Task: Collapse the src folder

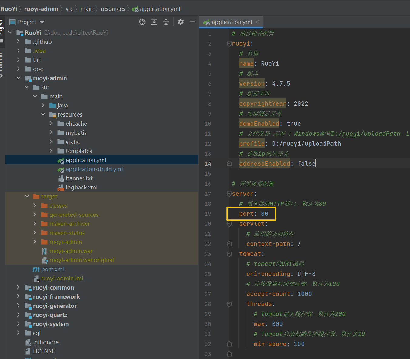Action: 27,87
